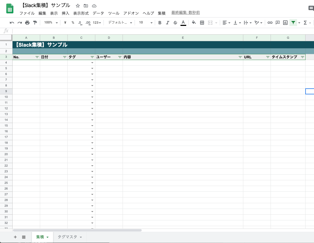Image resolution: width=314 pixels, height=243 pixels.
Task: Click the insert chart icon
Action: [x=285, y=23]
